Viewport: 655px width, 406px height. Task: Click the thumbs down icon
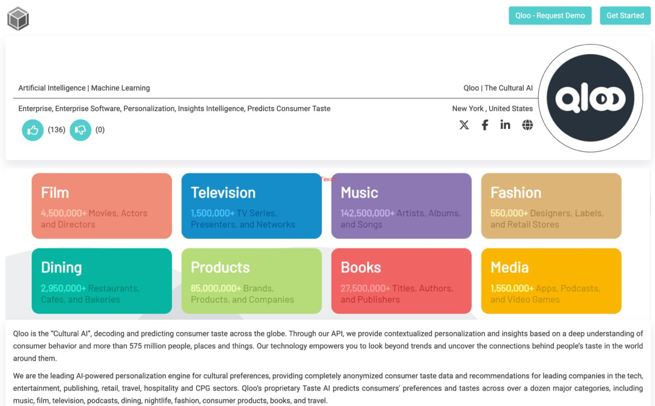tap(81, 130)
